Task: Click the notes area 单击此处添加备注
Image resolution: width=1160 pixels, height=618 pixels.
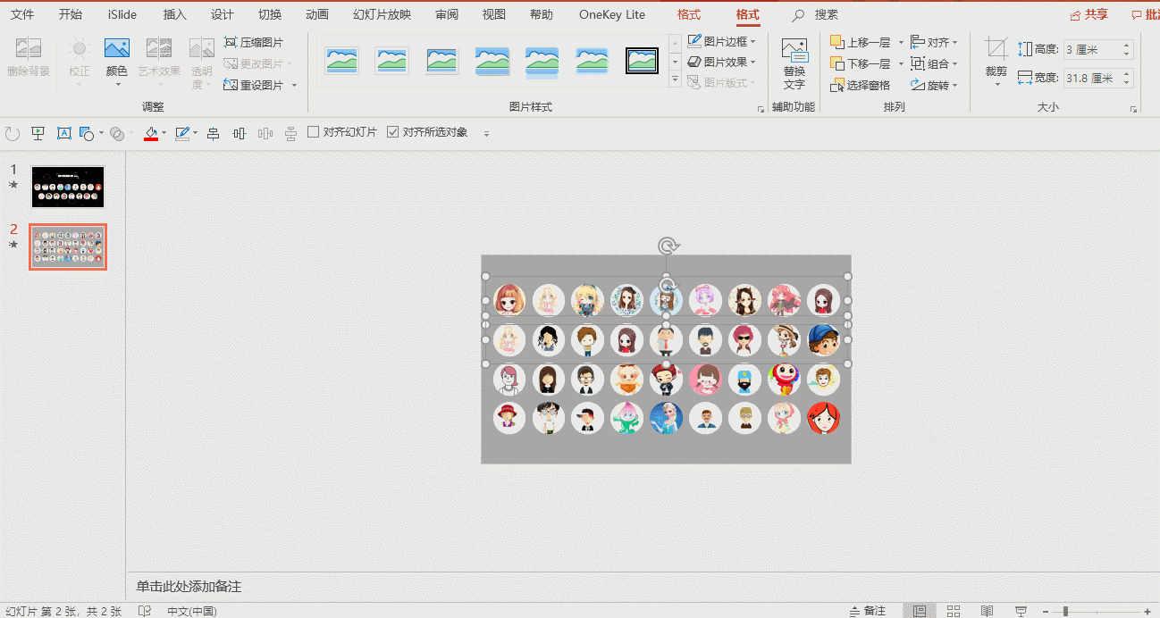Action: [x=189, y=586]
